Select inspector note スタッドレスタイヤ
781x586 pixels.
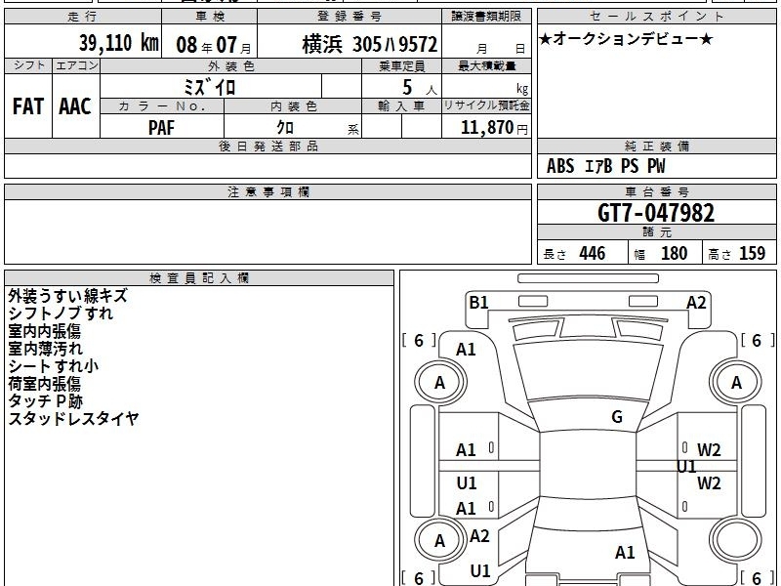[73, 418]
